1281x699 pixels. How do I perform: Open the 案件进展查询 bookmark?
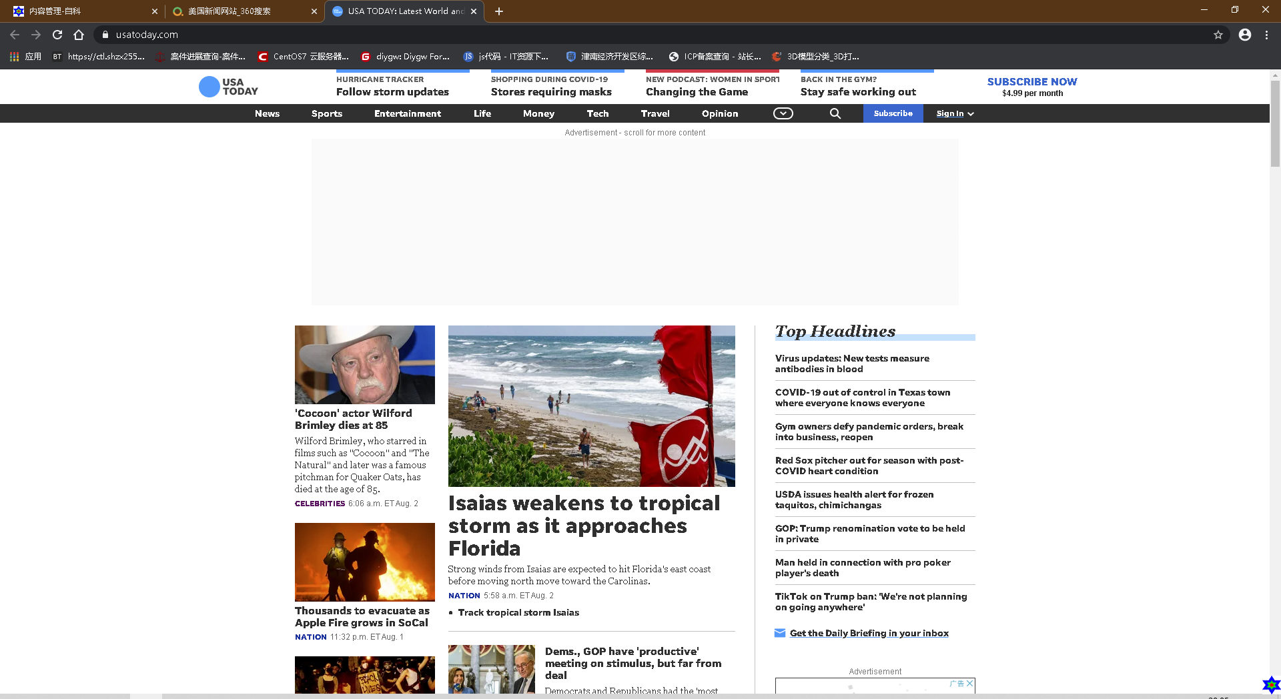200,57
